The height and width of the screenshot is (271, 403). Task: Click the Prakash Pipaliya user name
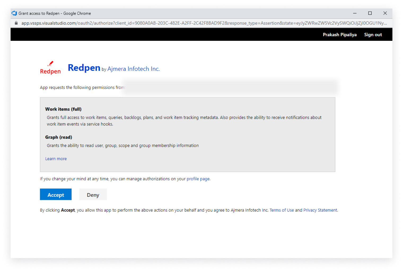[x=340, y=34]
